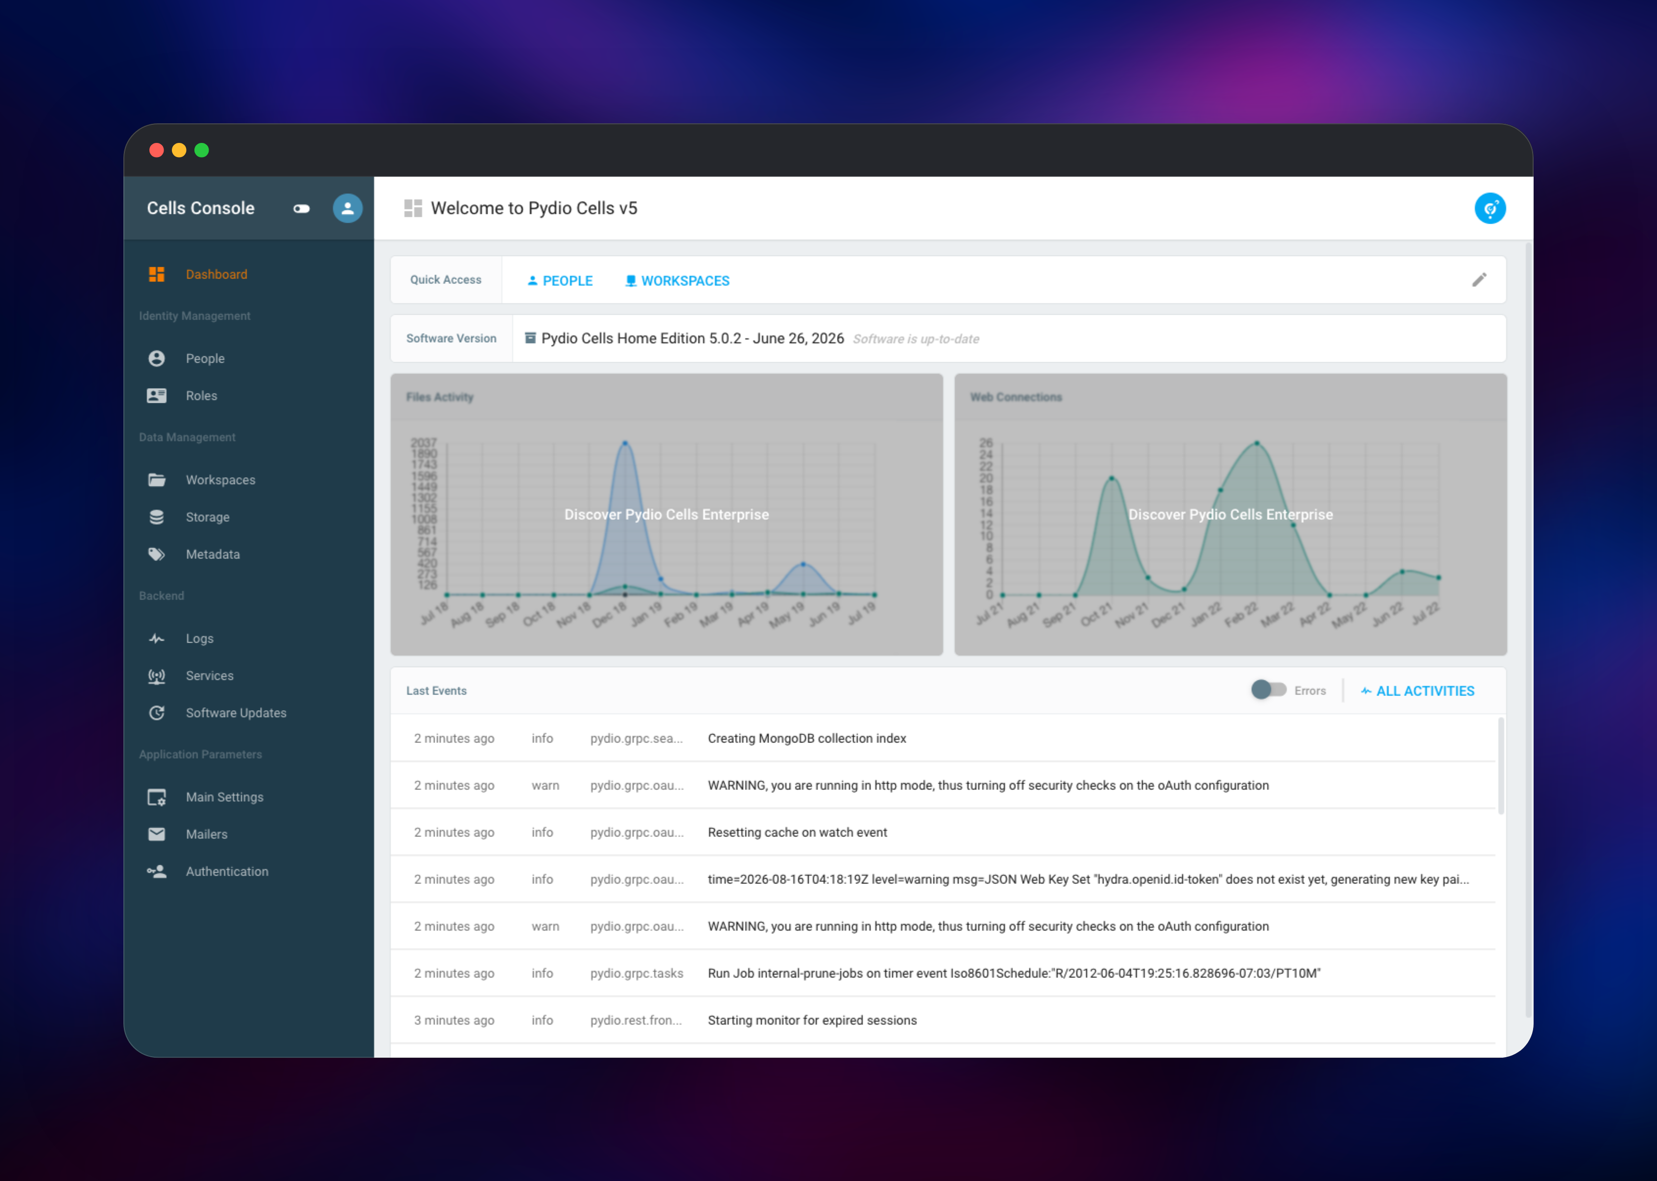
Task: Go to Workspaces under Data Management
Action: coord(249,480)
